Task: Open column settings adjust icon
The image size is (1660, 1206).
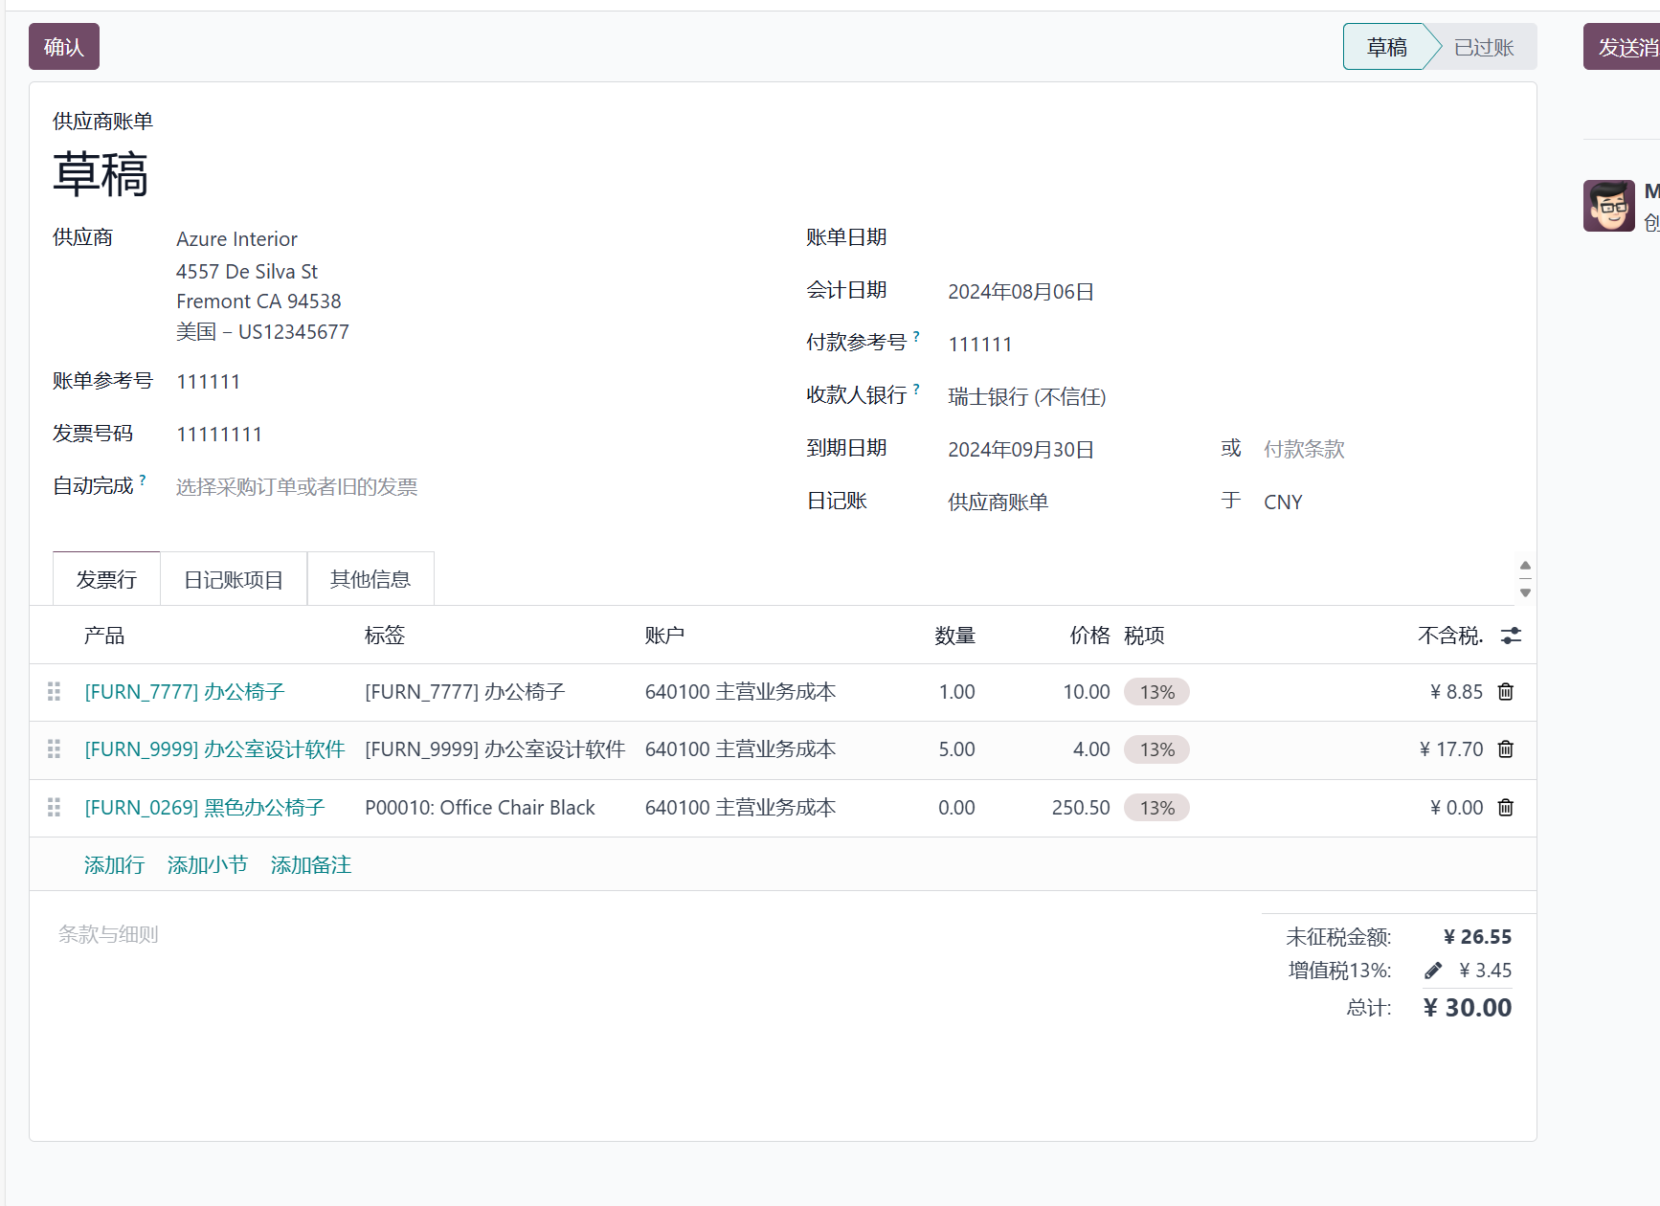Action: 1511,636
